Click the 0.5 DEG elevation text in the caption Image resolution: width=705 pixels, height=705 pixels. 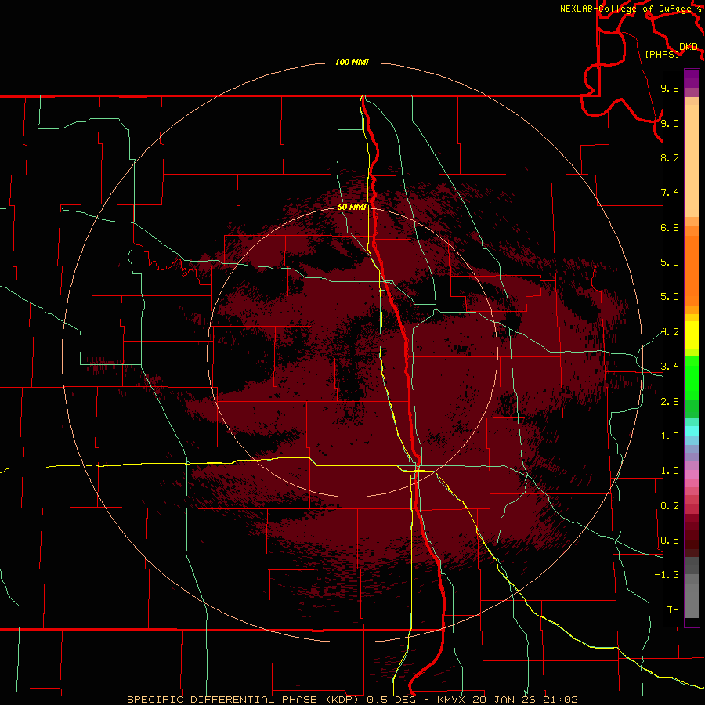pos(392,700)
